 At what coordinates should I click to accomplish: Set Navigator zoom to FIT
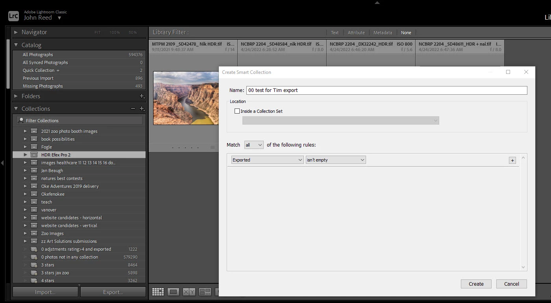coord(98,32)
